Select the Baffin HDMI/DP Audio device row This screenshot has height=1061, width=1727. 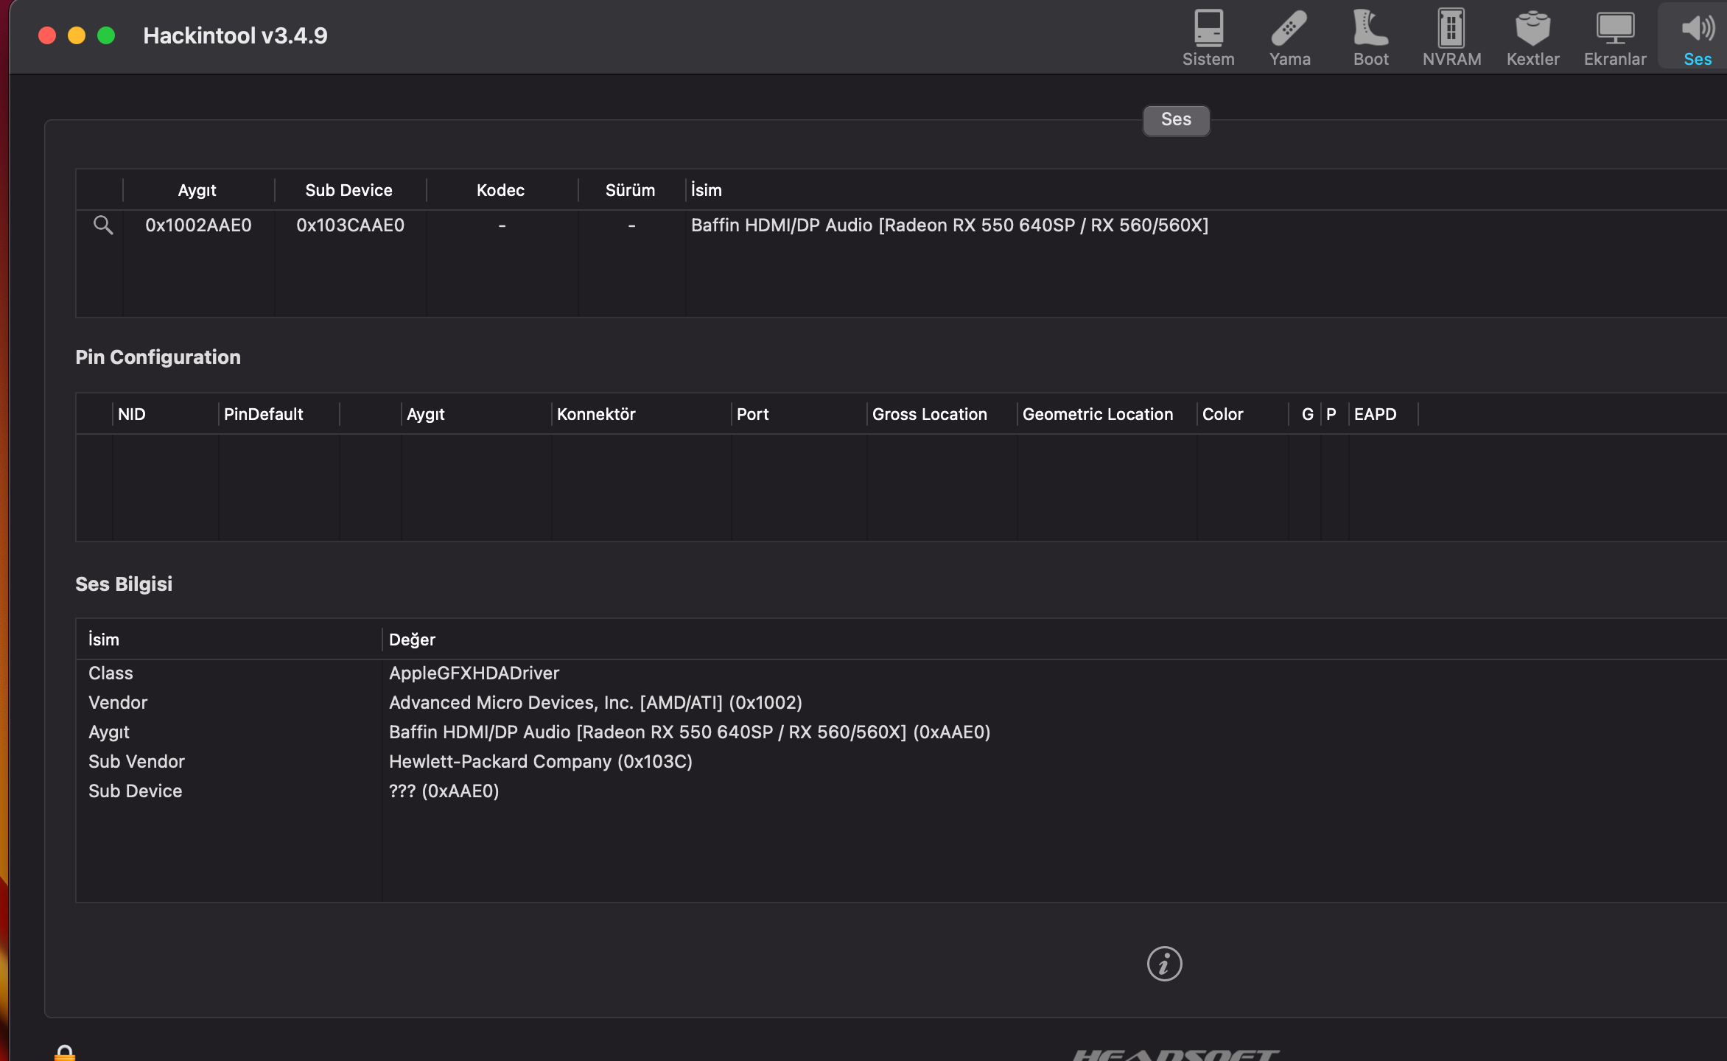(x=949, y=225)
